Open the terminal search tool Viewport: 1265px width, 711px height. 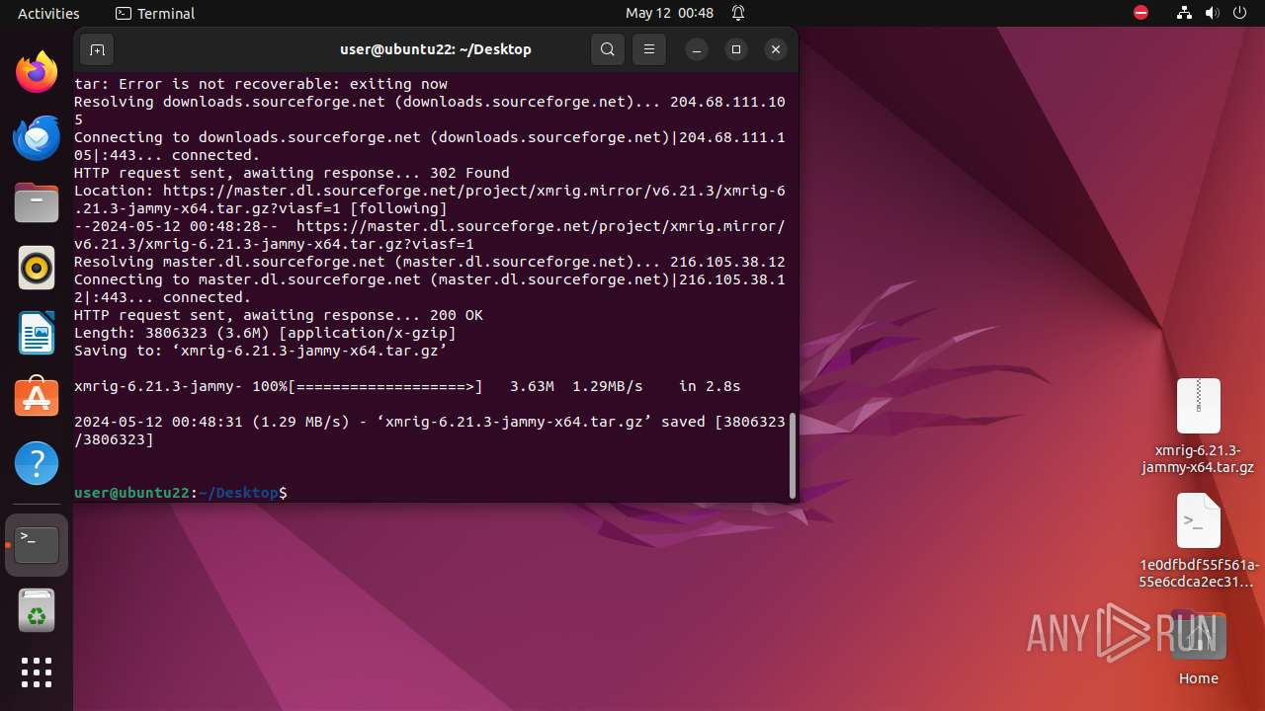click(608, 49)
